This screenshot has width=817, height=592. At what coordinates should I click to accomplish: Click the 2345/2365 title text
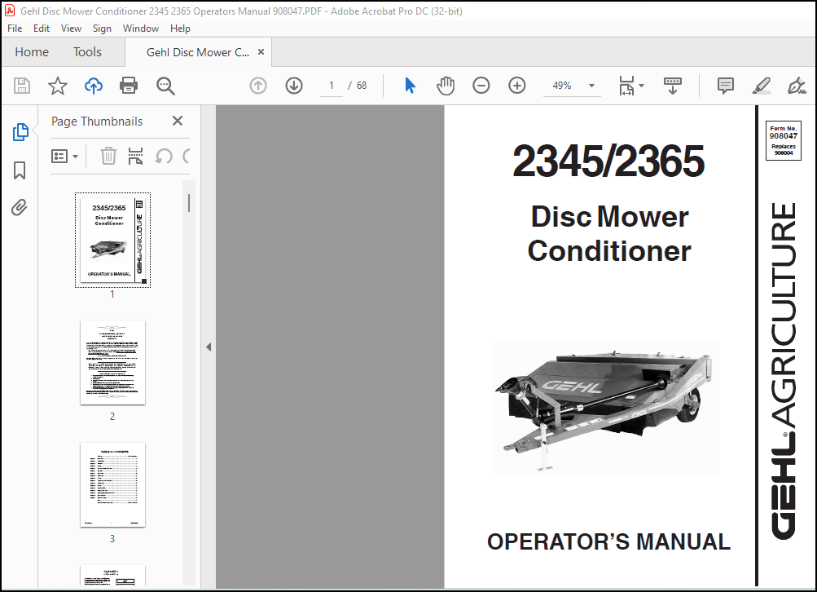(x=608, y=161)
